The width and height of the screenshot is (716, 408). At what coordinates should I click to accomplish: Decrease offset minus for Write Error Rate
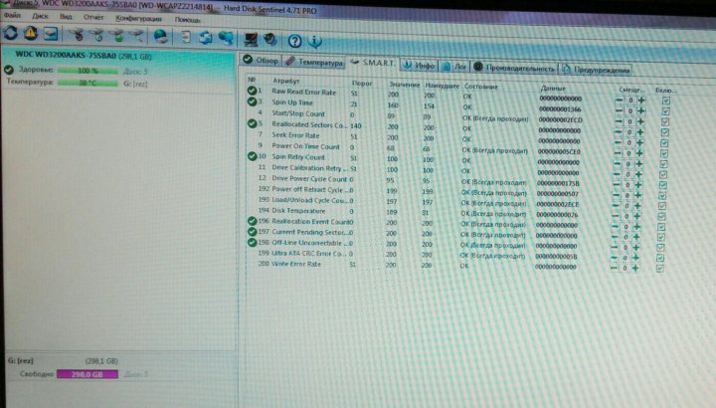[x=614, y=269]
